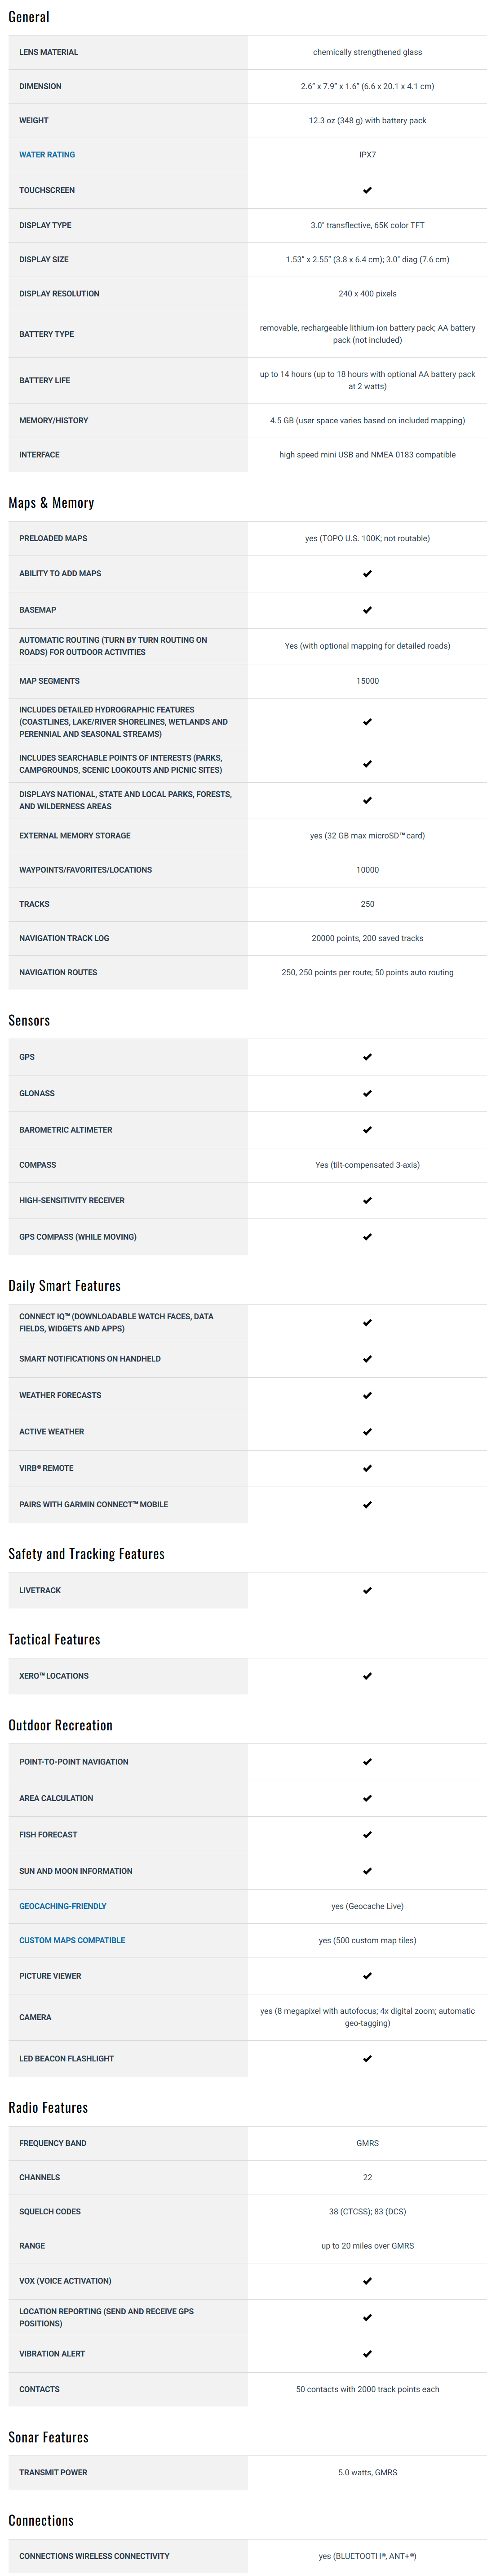This screenshot has width=487, height=2576.
Task: Click the Battery Life row label
Action: click(x=45, y=380)
